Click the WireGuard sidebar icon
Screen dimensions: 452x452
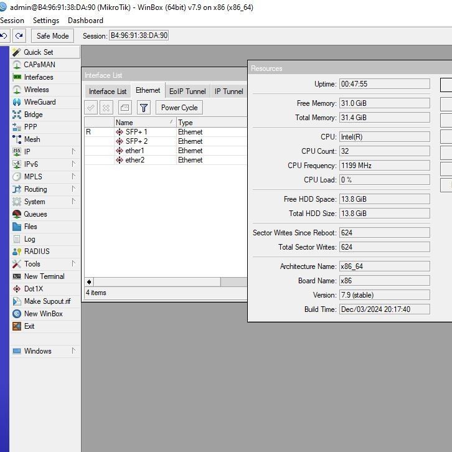click(17, 102)
